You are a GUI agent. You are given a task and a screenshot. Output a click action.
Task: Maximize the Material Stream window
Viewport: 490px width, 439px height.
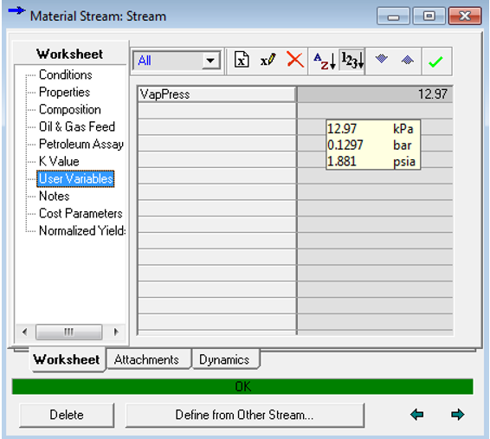[x=429, y=16]
